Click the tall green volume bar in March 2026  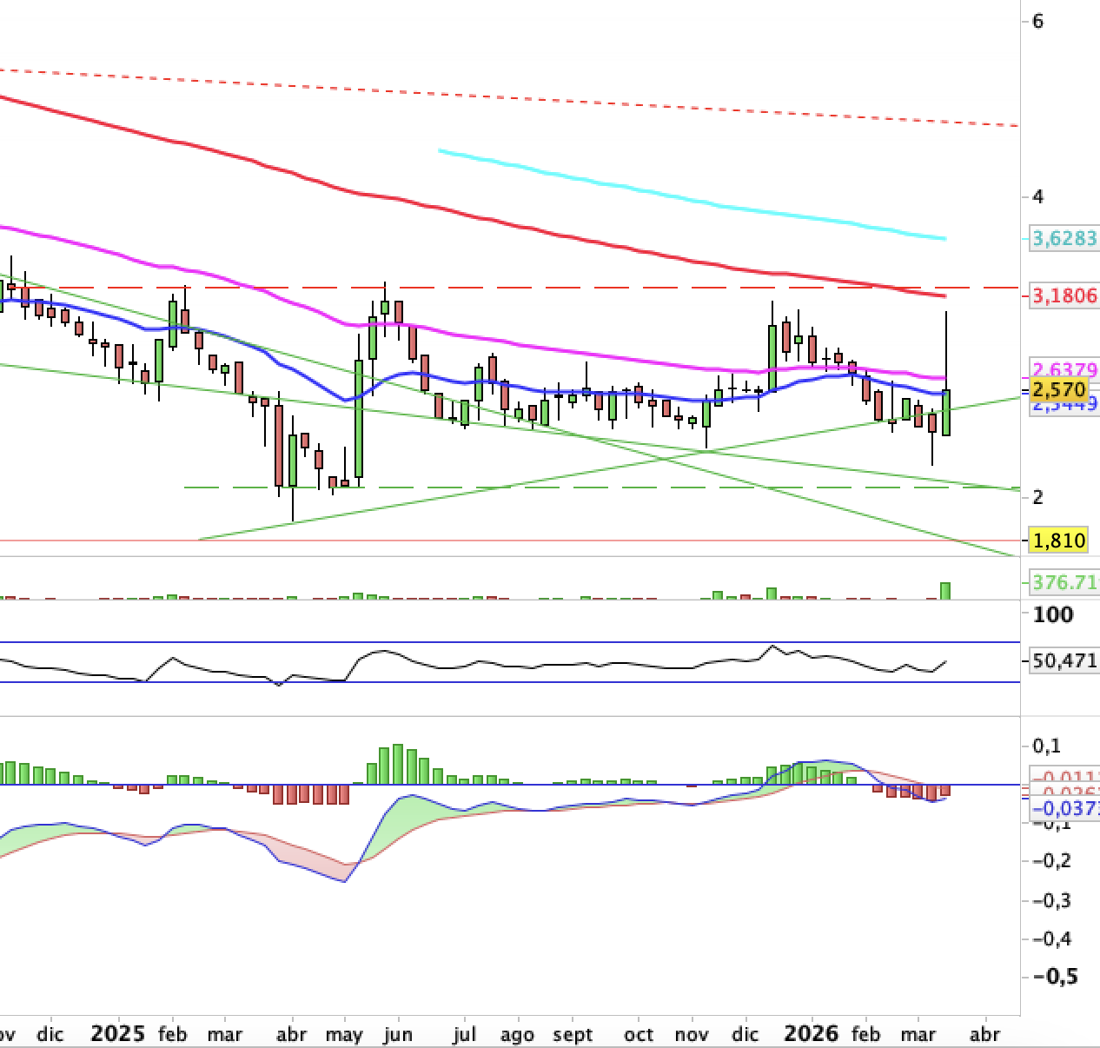pyautogui.click(x=945, y=591)
